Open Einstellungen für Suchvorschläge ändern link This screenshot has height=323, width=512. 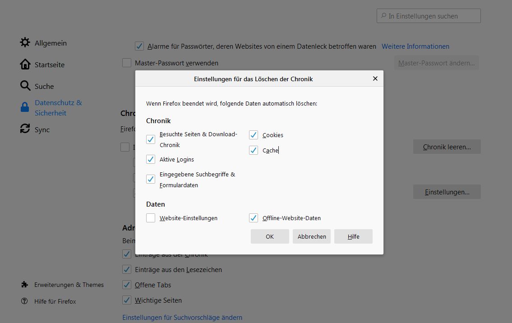pos(182,318)
